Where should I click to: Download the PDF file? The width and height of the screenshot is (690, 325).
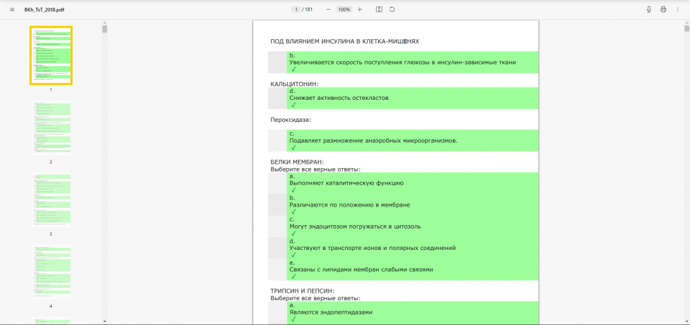[649, 10]
